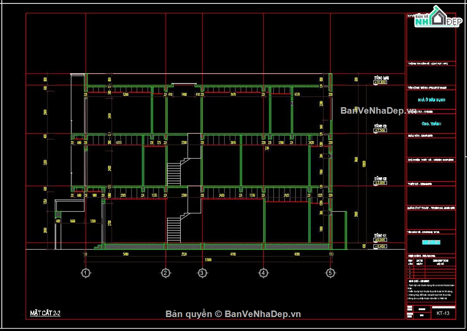Click grid axis bubble number 5
This screenshot has width=467, height=331.
pos(330,273)
